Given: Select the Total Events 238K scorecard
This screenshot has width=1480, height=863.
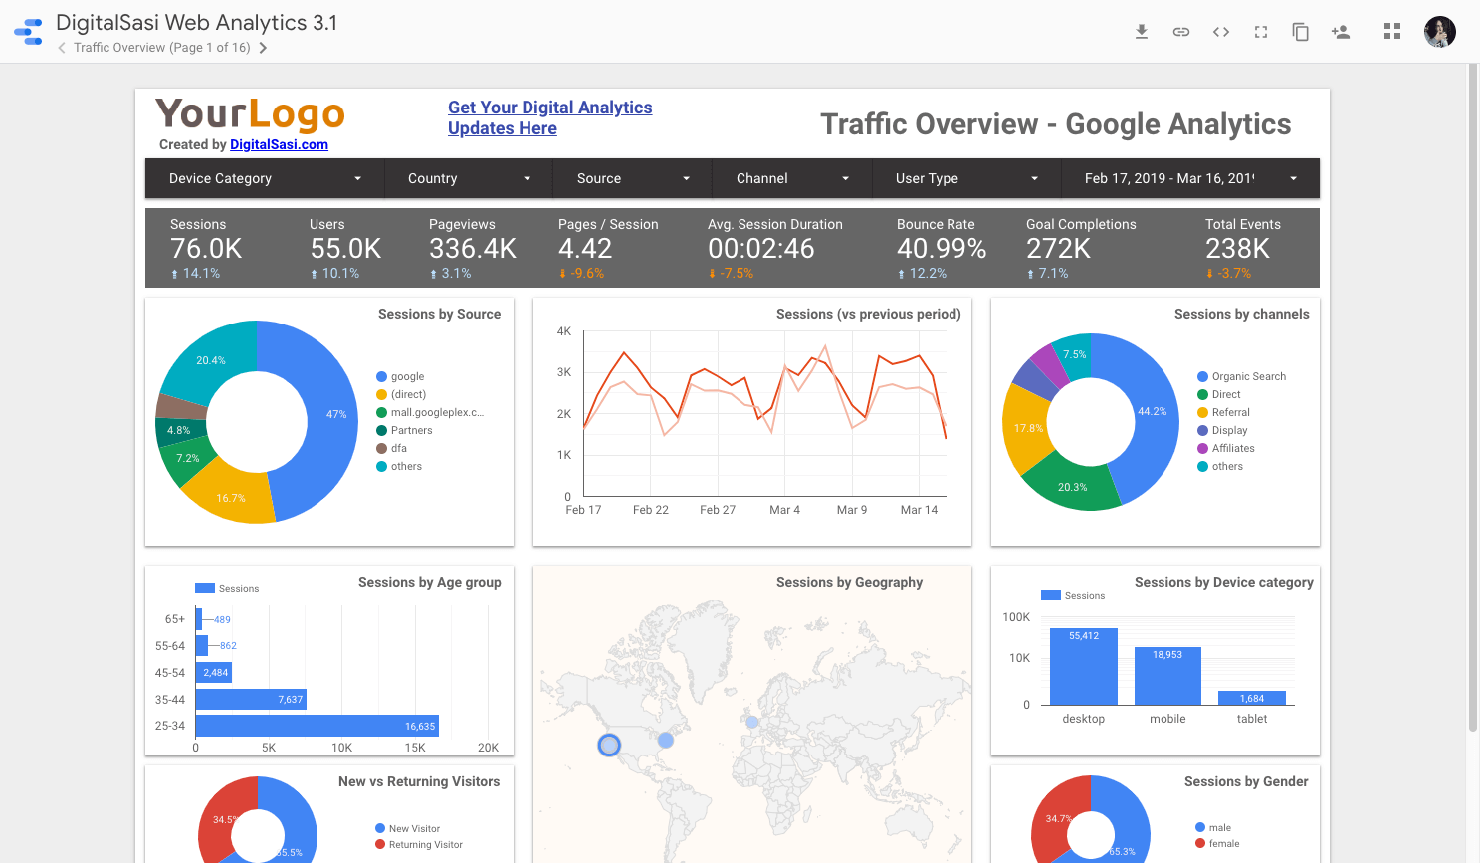Looking at the screenshot, I should click(1243, 248).
